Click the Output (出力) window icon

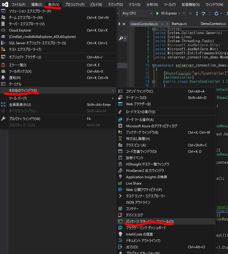coord(120,247)
